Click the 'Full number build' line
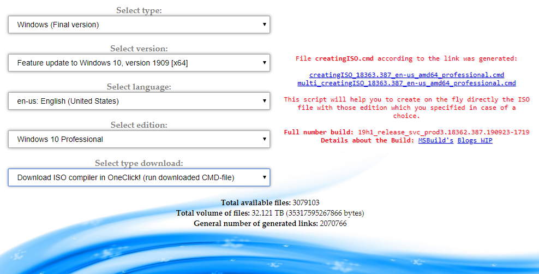 (406, 132)
